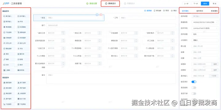Enable the 是否密码 password switch
Viewport: 221px width, 110px height.
[x=194, y=88]
